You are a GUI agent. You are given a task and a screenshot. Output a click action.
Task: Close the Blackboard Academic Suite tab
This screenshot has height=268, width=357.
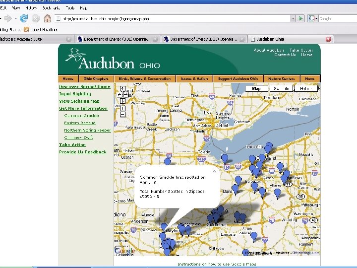pyautogui.click(x=69, y=39)
